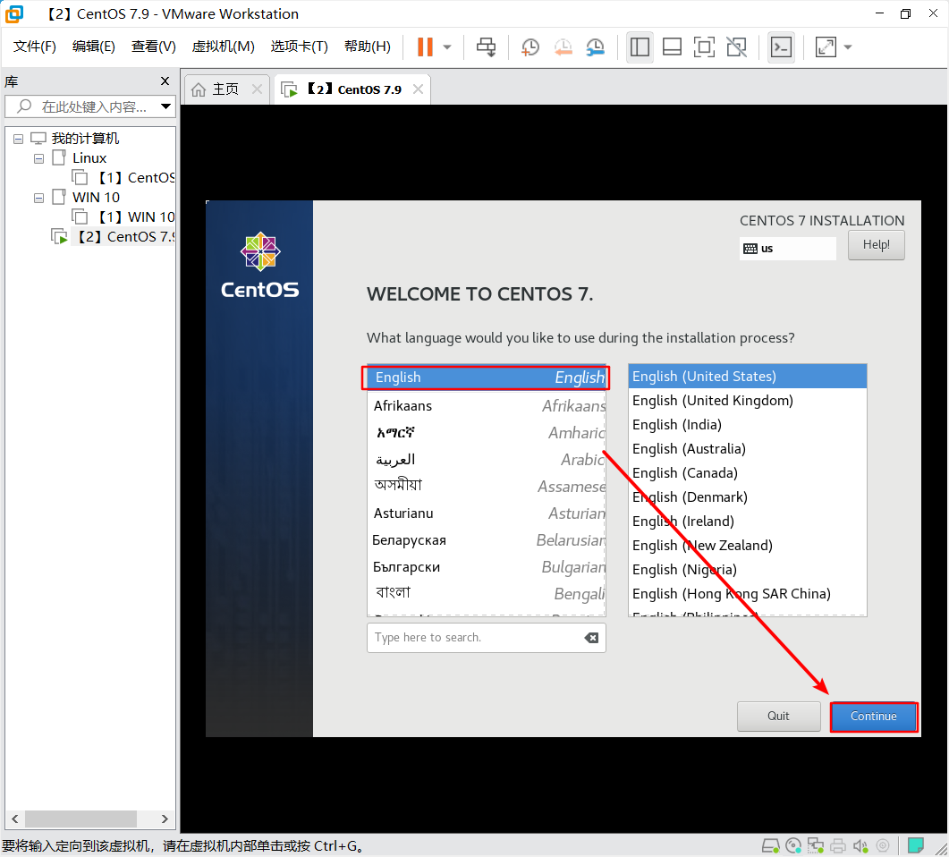The width and height of the screenshot is (949, 857).
Task: Close the CentOS 7.9 tab
Action: click(x=418, y=89)
